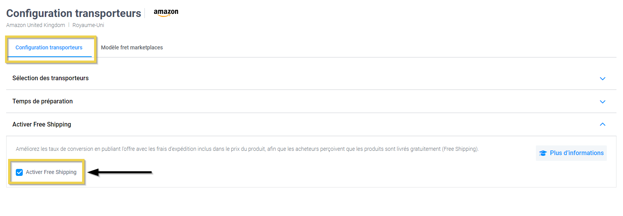Click the black arrow pointing at checkbox

pos(120,172)
